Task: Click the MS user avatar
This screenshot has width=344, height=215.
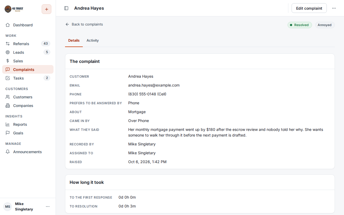Action: coord(8,206)
